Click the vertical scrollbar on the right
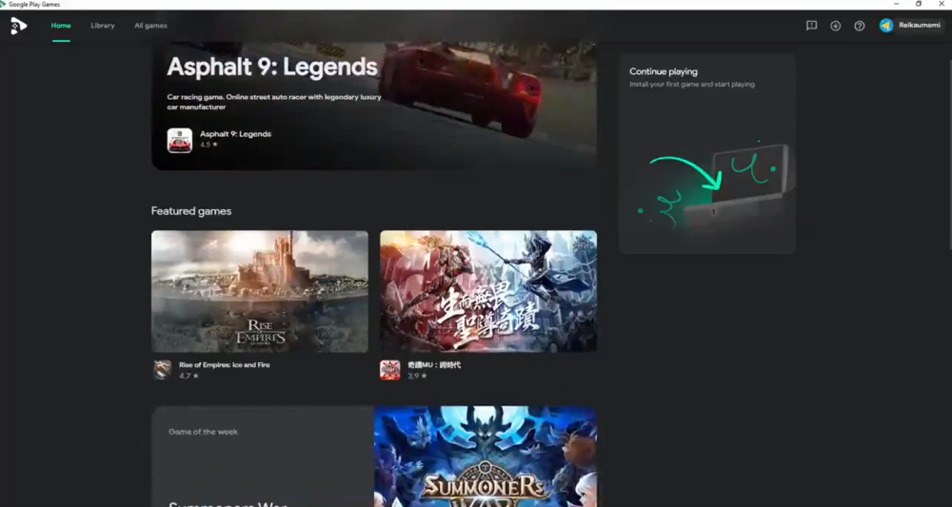Viewport: 952px width, 507px height. (x=949, y=155)
